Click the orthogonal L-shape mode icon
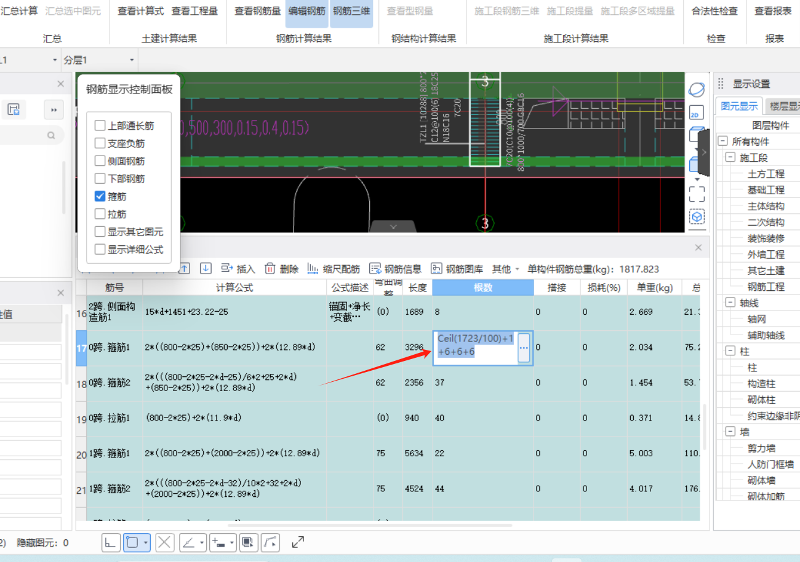 pyautogui.click(x=110, y=542)
